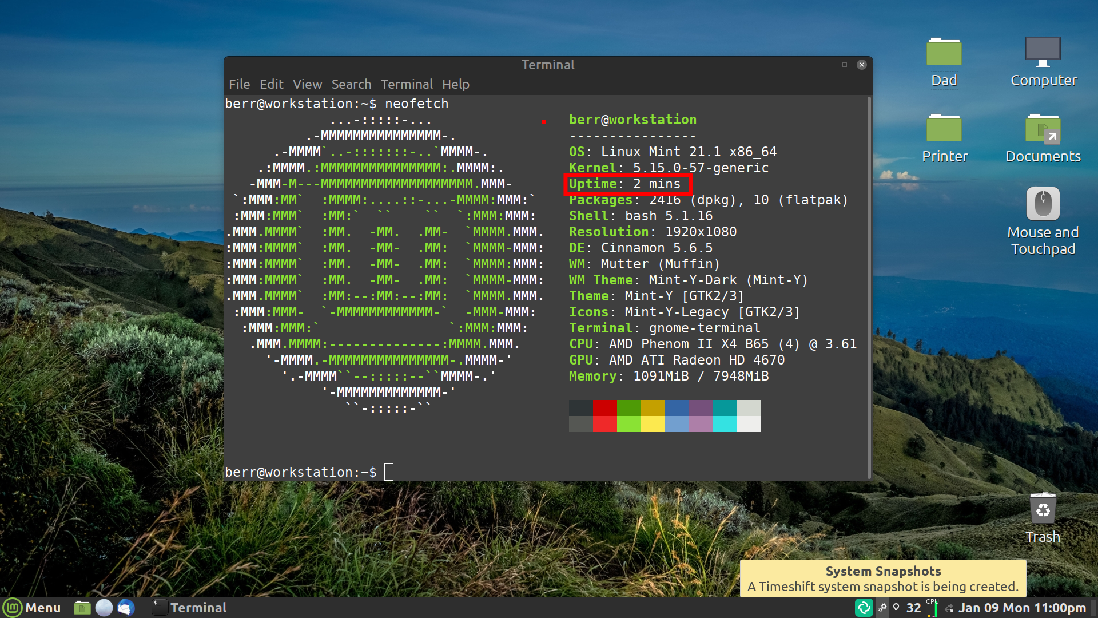Open the network connection tray icon
Image resolution: width=1098 pixels, height=618 pixels.
point(949,608)
